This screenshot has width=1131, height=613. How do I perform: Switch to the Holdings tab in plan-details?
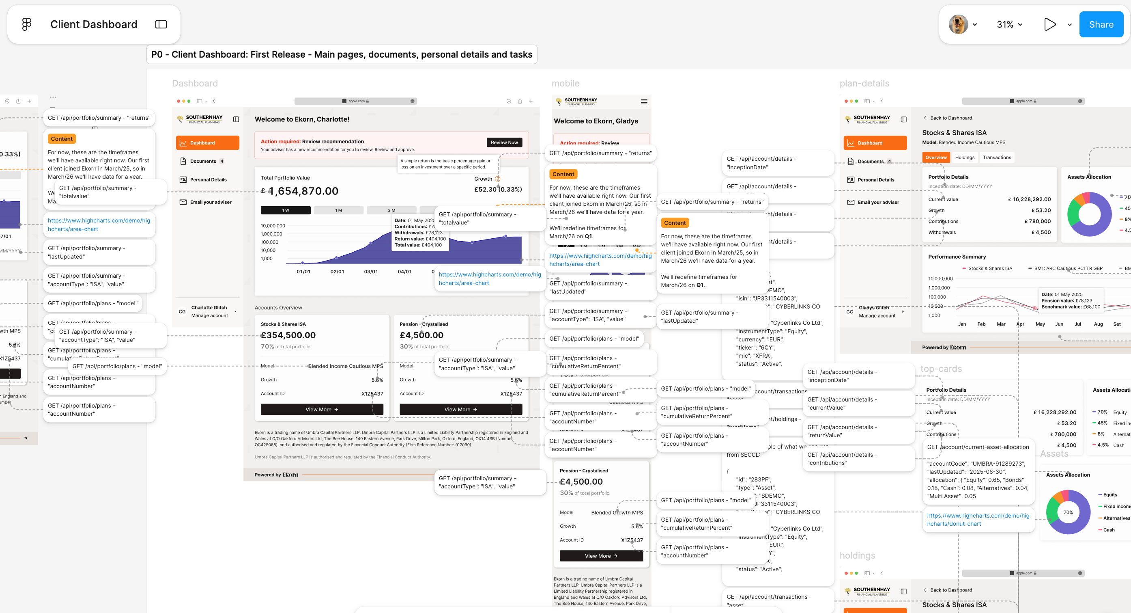[x=965, y=158]
